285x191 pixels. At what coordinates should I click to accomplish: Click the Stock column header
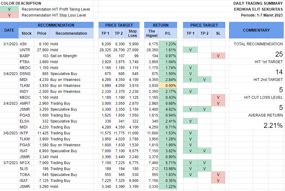pyautogui.click(x=27, y=33)
